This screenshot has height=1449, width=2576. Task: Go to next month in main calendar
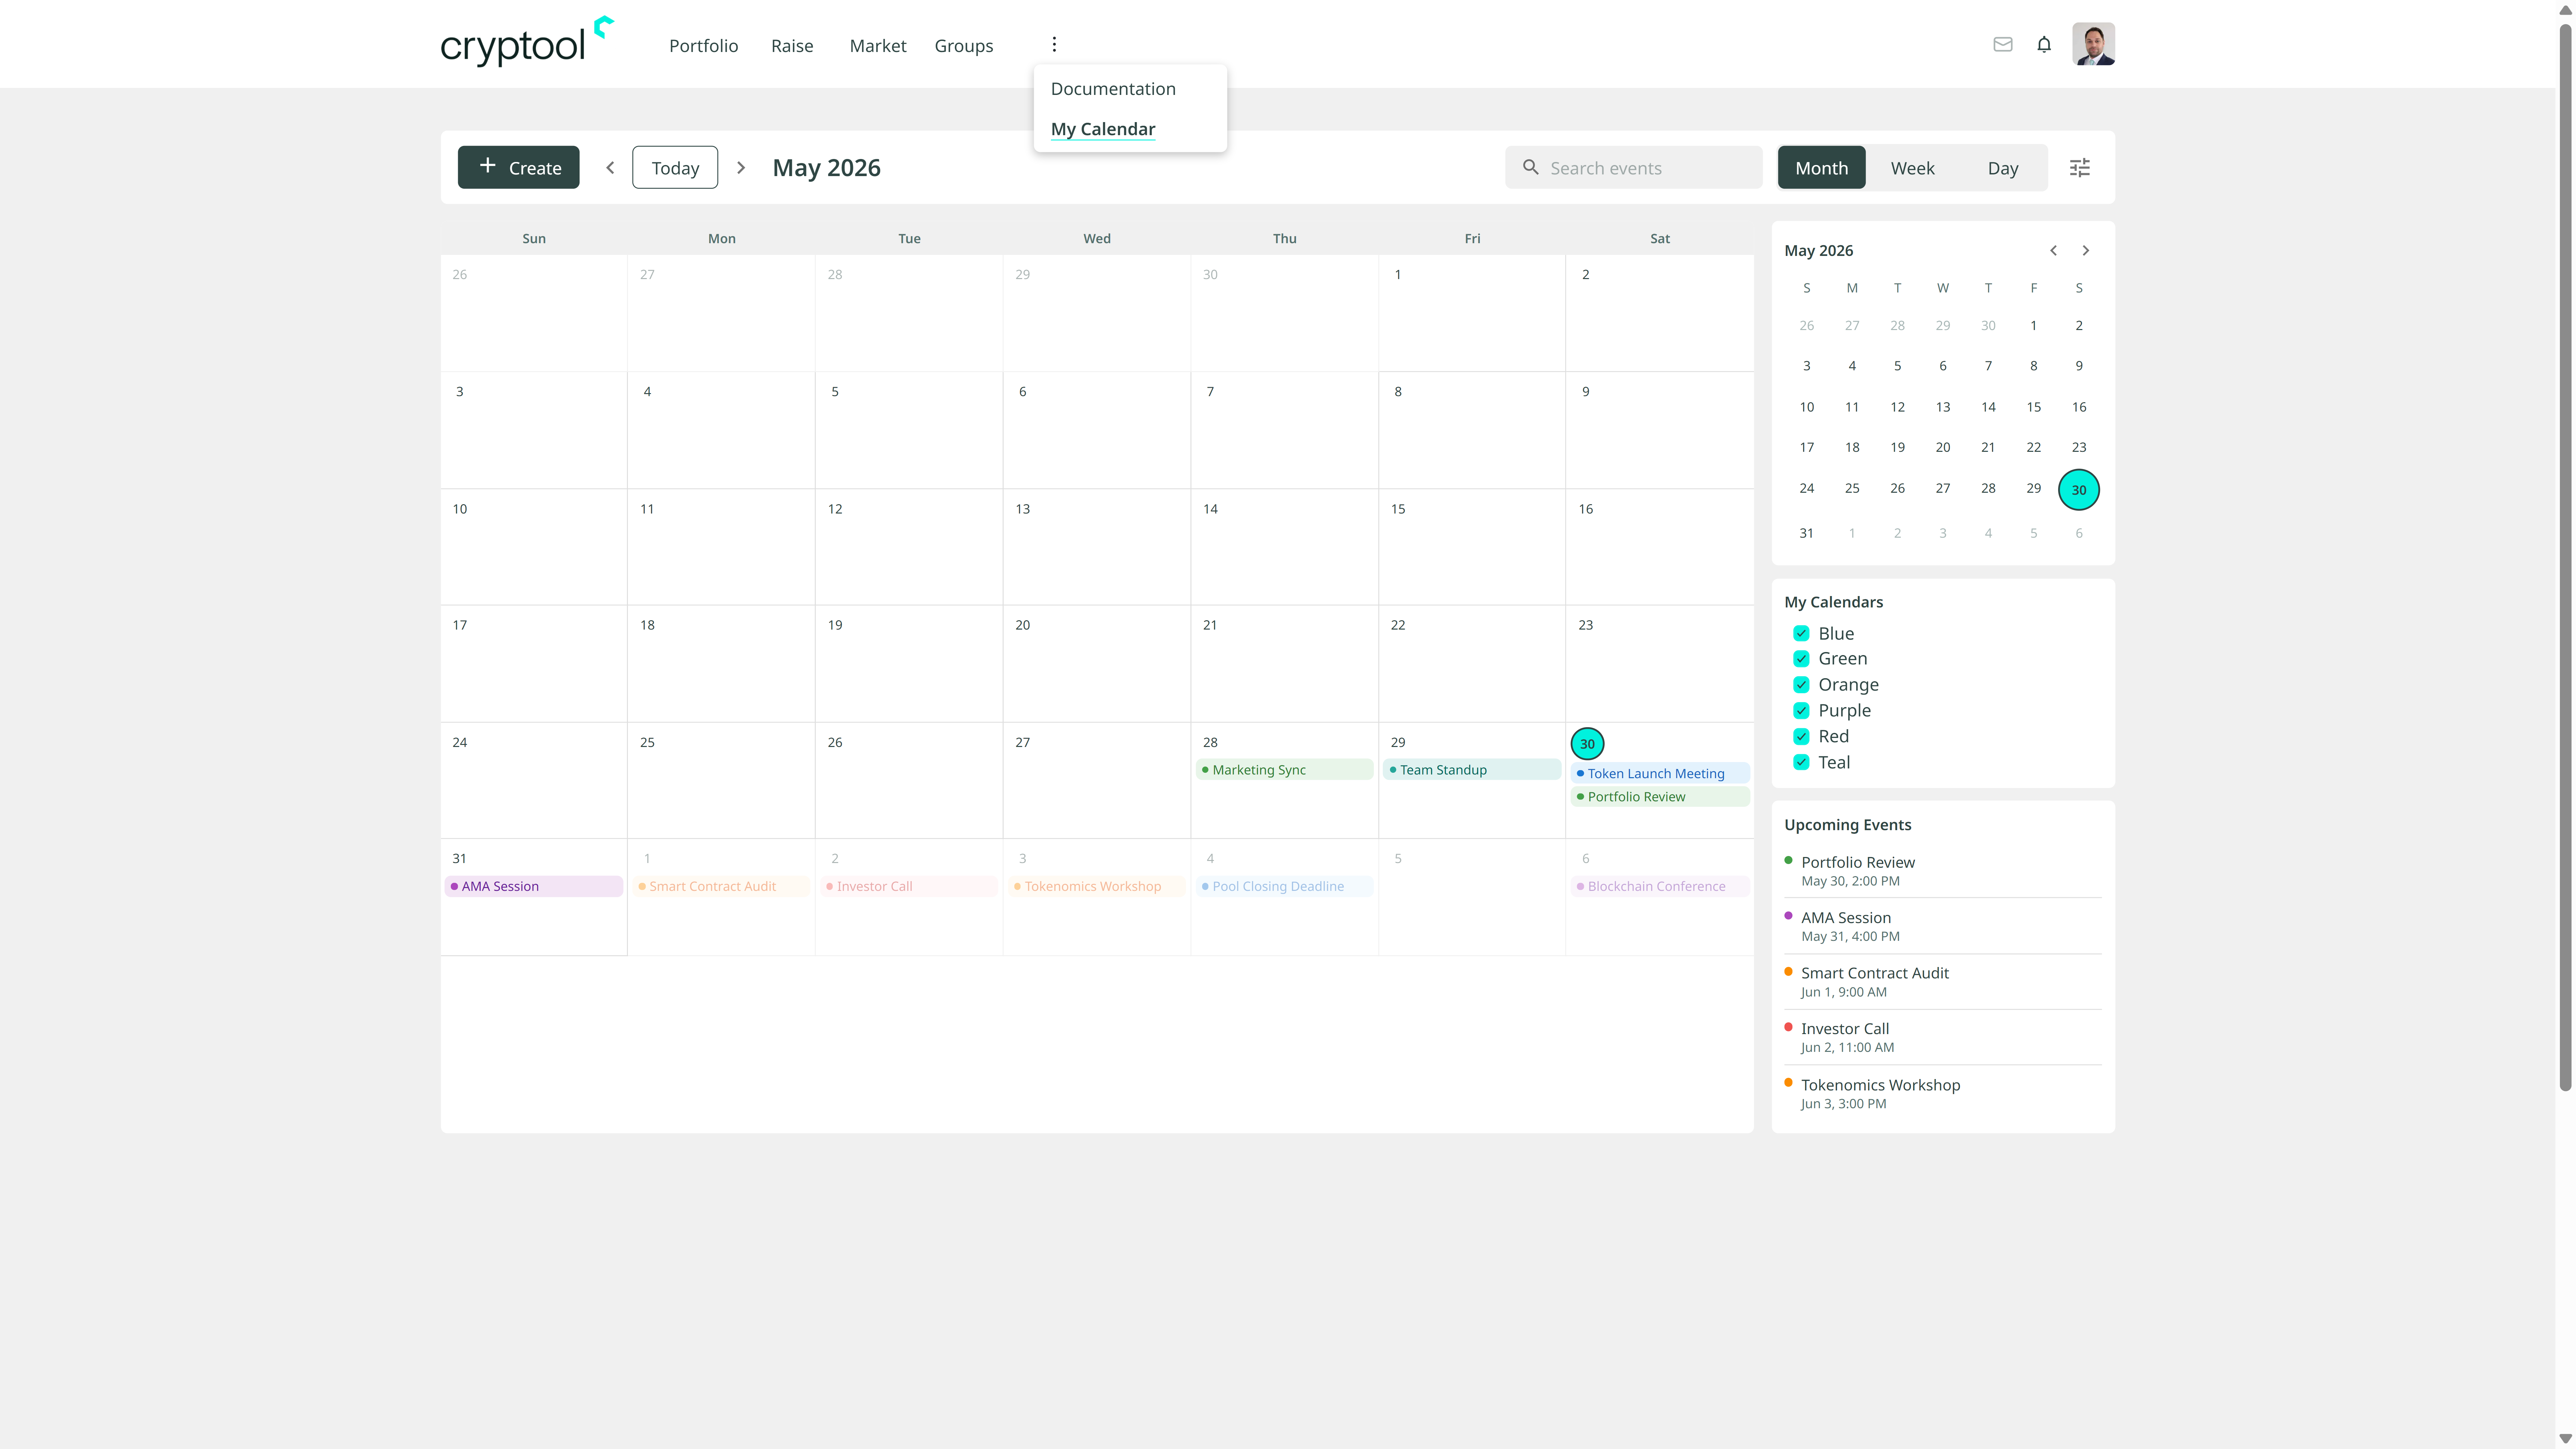pyautogui.click(x=741, y=168)
